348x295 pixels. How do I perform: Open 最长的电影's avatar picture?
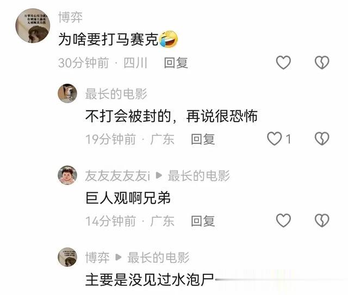coord(67,93)
